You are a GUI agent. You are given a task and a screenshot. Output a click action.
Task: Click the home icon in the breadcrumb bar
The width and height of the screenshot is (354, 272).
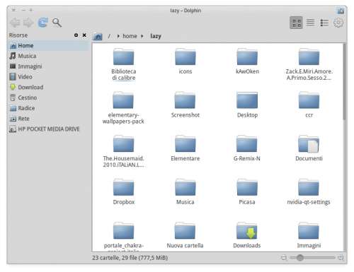coord(98,36)
